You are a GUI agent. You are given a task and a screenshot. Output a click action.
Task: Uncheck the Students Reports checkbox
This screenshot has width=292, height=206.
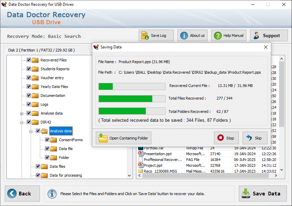(x=29, y=69)
